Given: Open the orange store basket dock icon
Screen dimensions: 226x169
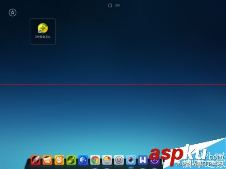Looking at the screenshot, I should 47,160.
